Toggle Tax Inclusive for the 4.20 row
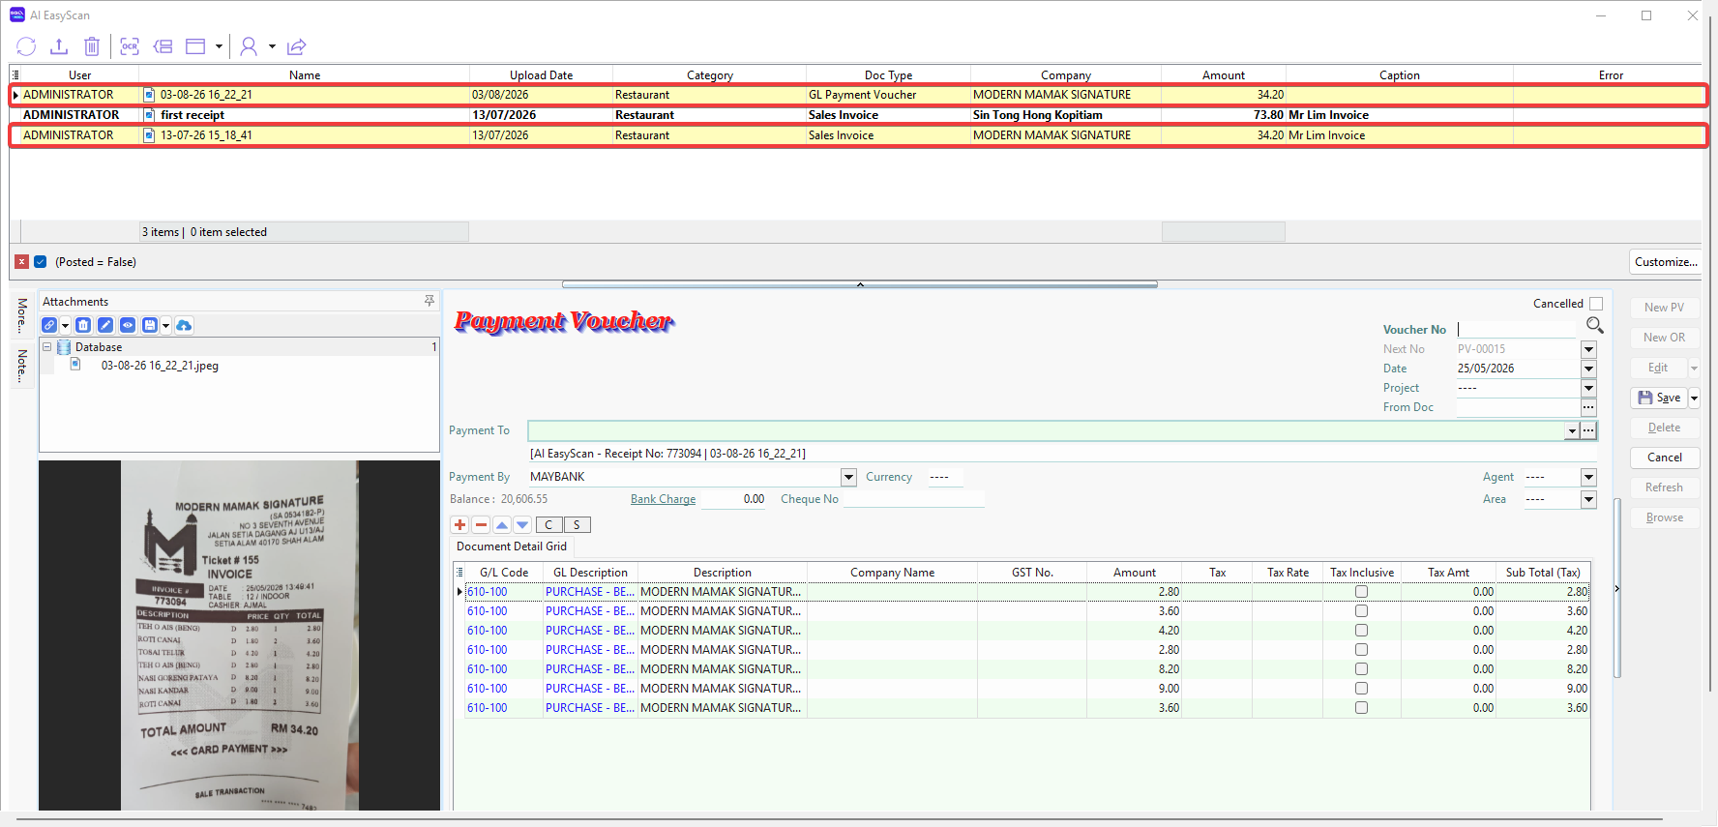 (x=1361, y=631)
